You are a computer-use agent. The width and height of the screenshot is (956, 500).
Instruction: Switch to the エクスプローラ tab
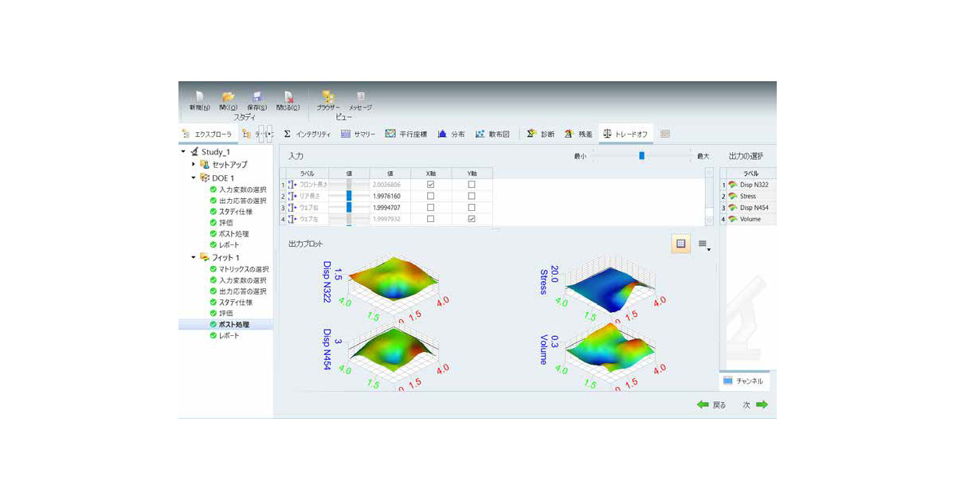[207, 134]
